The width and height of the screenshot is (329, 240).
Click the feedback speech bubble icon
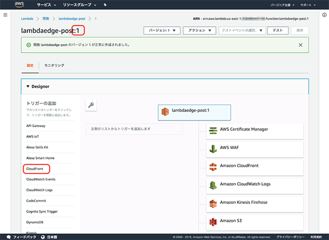(x=9, y=237)
